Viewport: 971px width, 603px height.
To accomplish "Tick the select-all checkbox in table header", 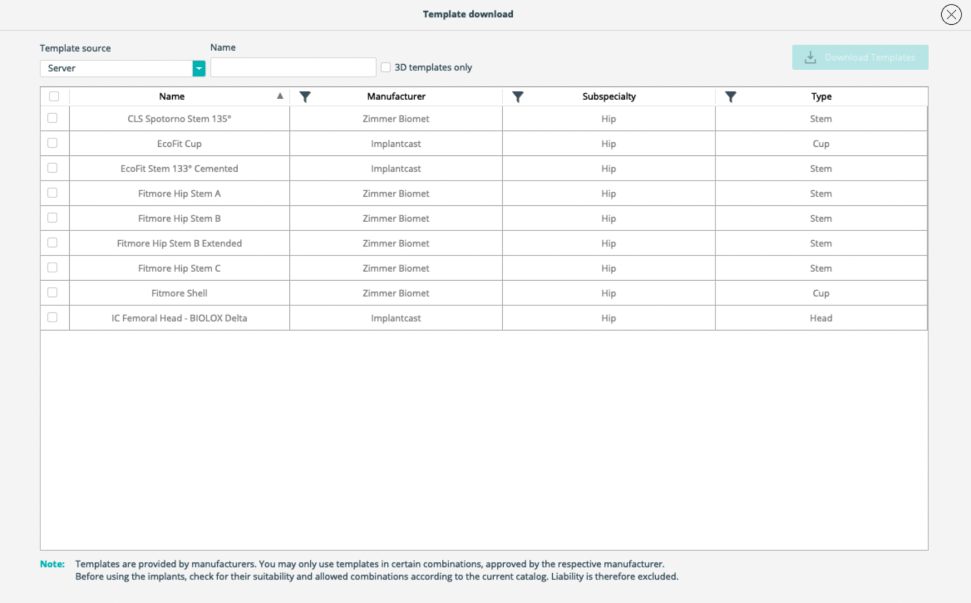I will click(x=54, y=96).
